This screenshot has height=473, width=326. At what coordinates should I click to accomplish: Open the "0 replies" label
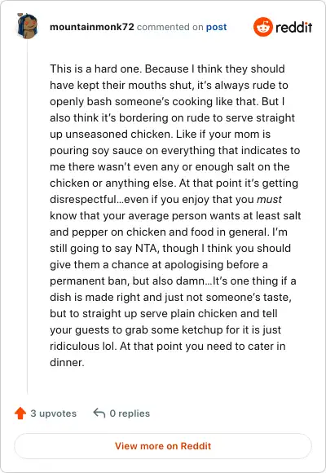(x=130, y=413)
